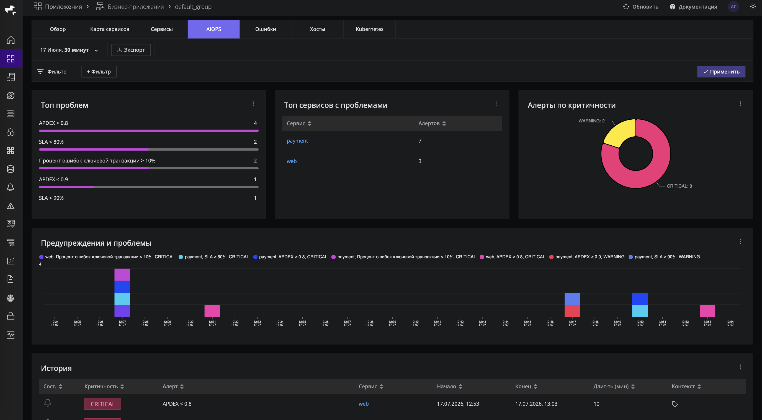762x420 pixels.
Task: Open the scatter chart icon in sidebar
Action: click(11, 261)
